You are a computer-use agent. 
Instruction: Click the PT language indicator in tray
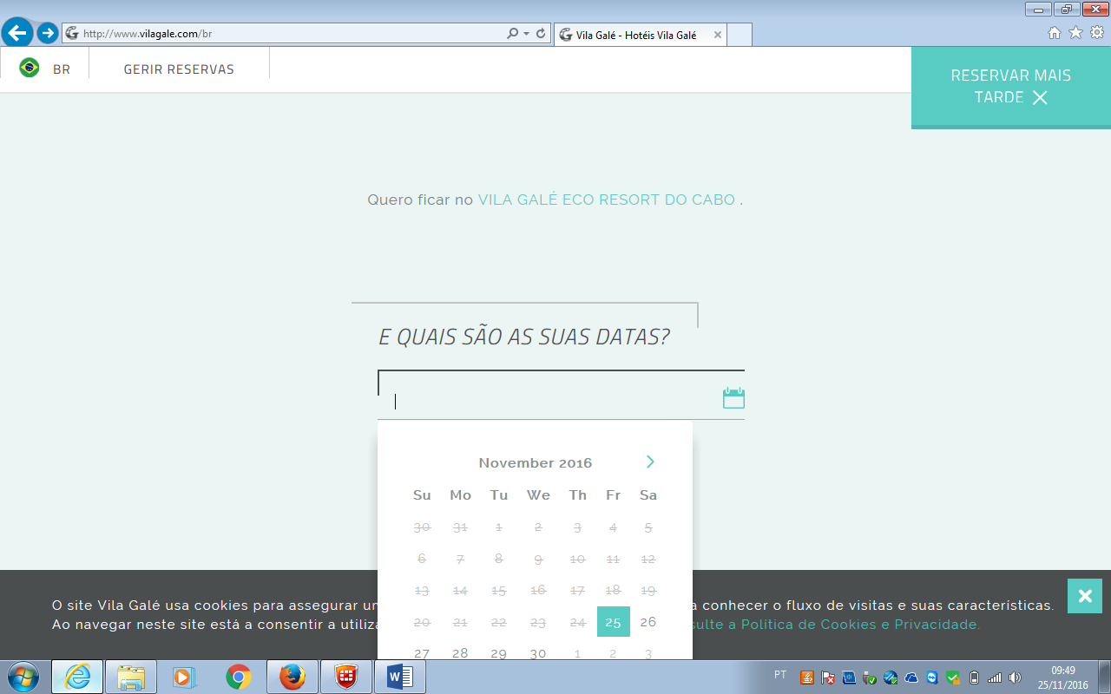780,675
